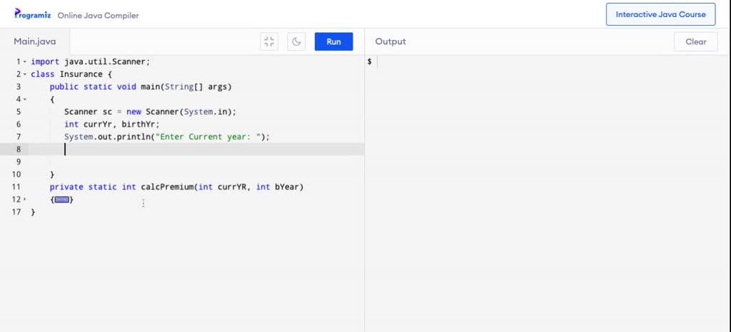Viewport: 731px width, 332px height.
Task: Fold the main method body at line 4
Action: click(x=24, y=99)
